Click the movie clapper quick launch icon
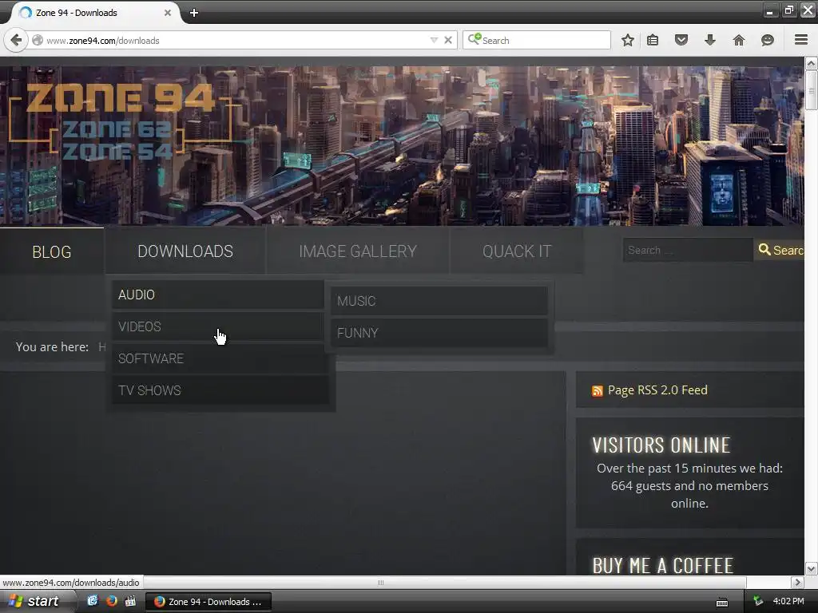The image size is (818, 613). 130,601
